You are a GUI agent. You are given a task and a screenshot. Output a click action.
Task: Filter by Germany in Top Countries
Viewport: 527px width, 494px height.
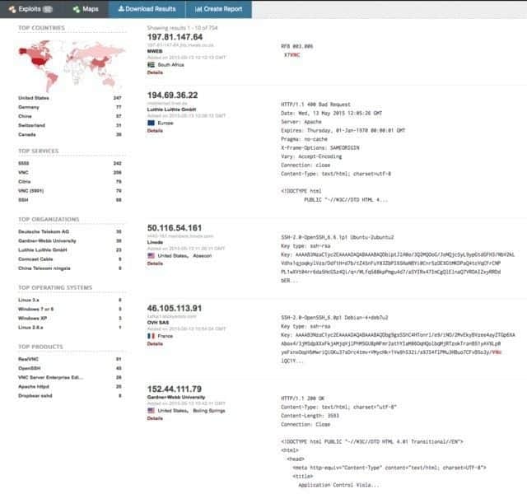(29, 107)
